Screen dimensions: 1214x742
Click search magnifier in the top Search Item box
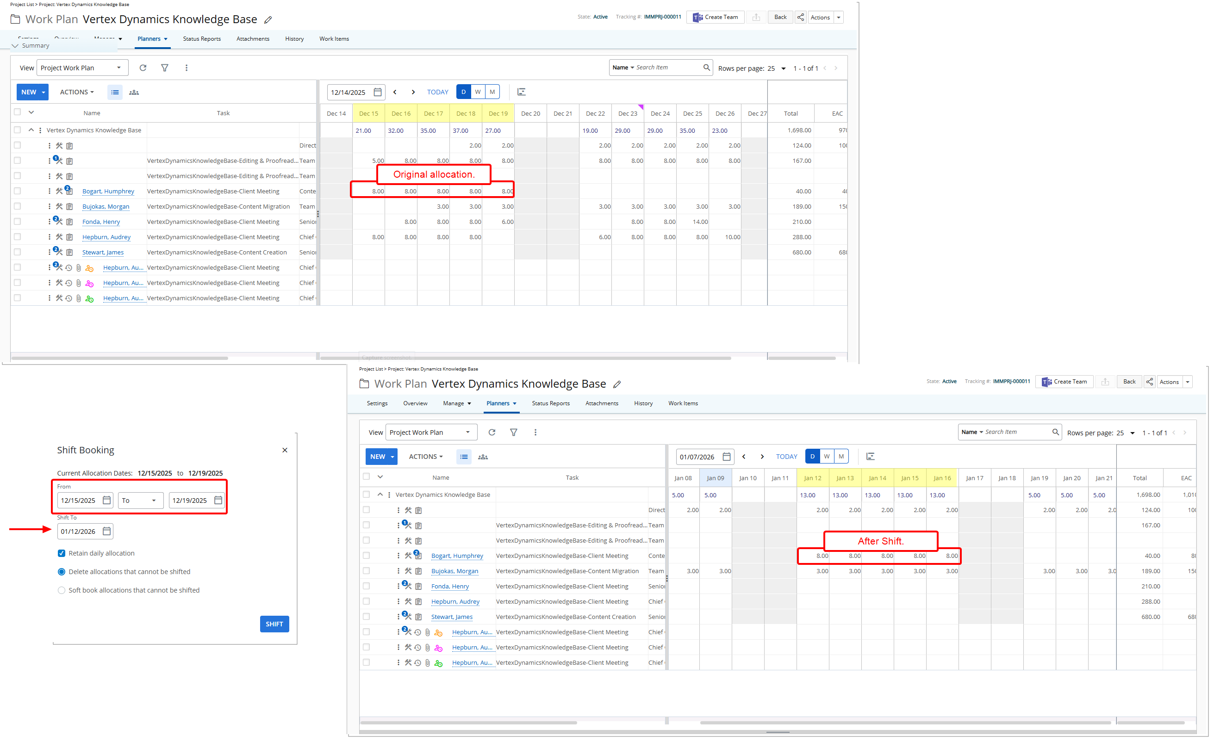(x=707, y=68)
